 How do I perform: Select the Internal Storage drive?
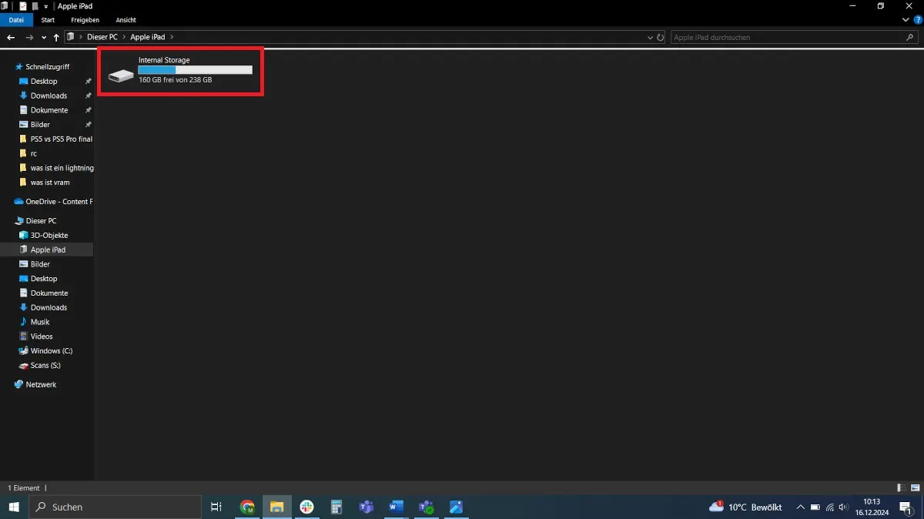click(181, 70)
